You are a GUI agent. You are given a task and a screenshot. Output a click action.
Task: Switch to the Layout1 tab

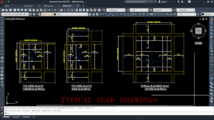click(x=16, y=117)
